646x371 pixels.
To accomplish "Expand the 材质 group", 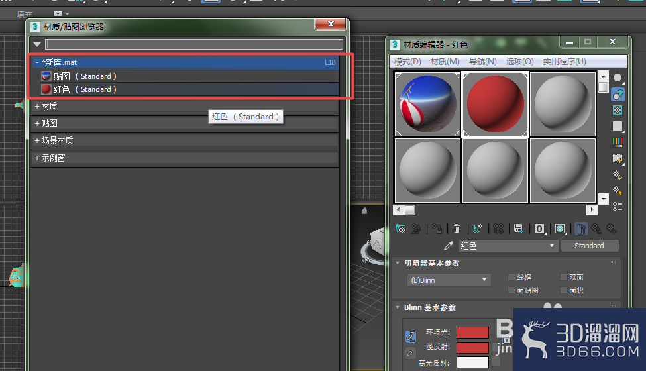I will click(37, 106).
